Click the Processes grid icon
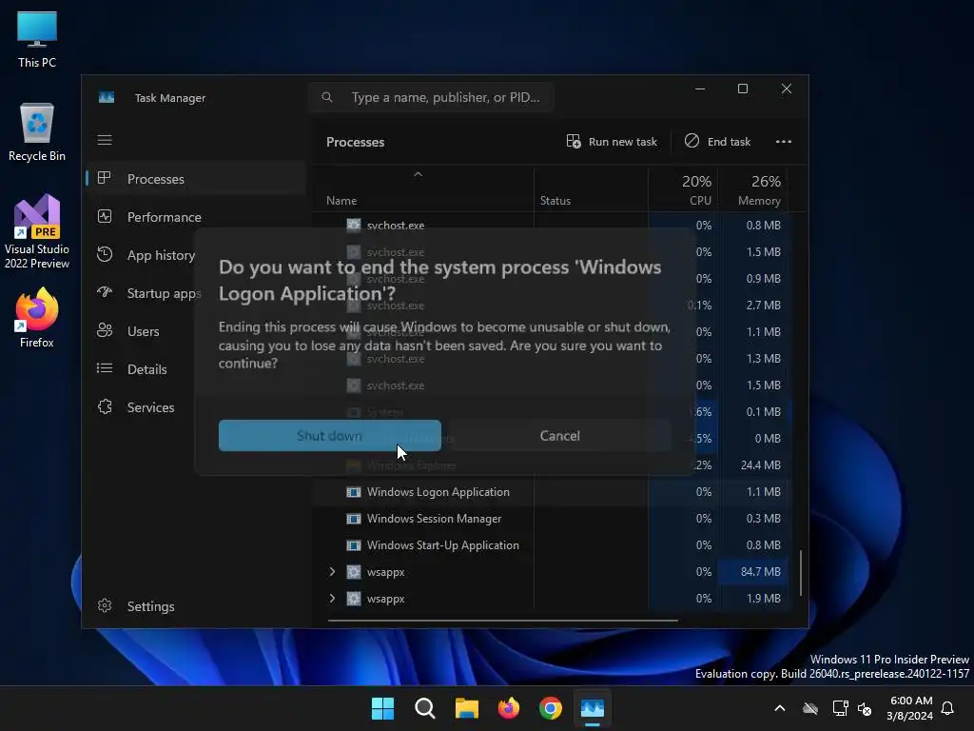 coord(105,178)
